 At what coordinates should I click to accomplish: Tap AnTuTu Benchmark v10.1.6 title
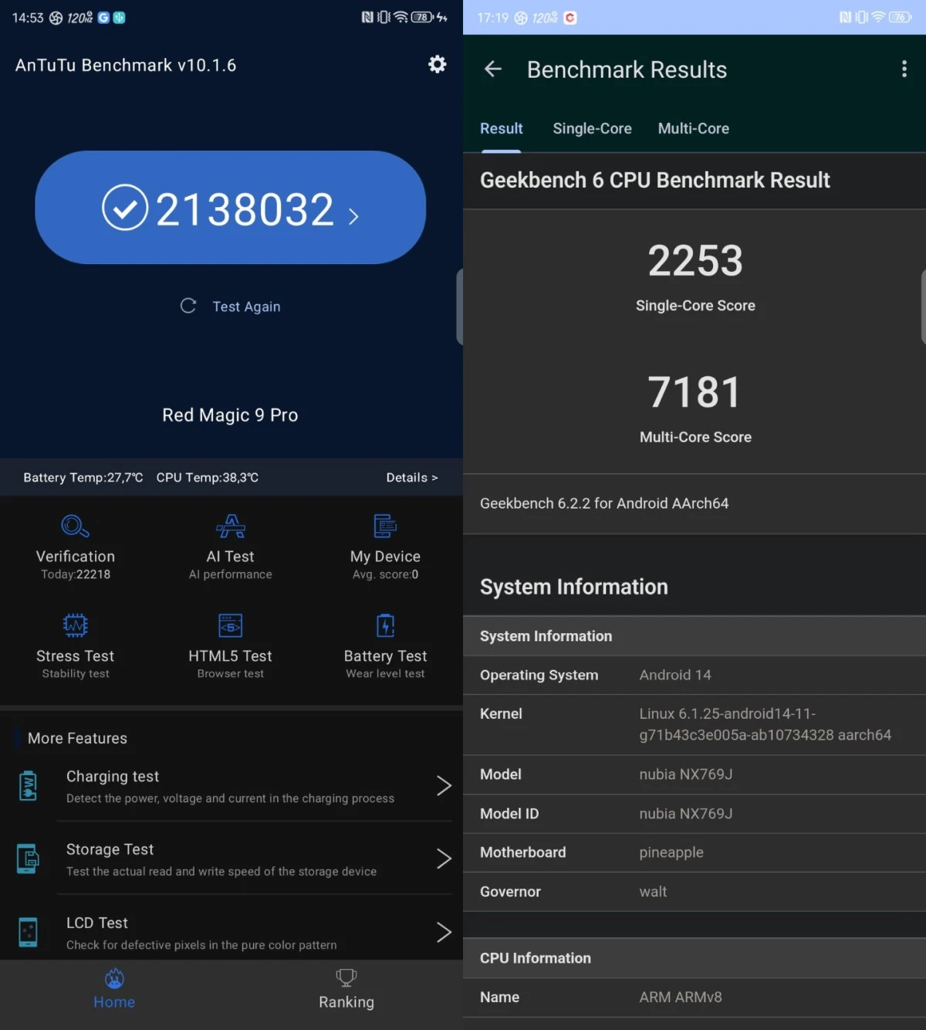(126, 66)
